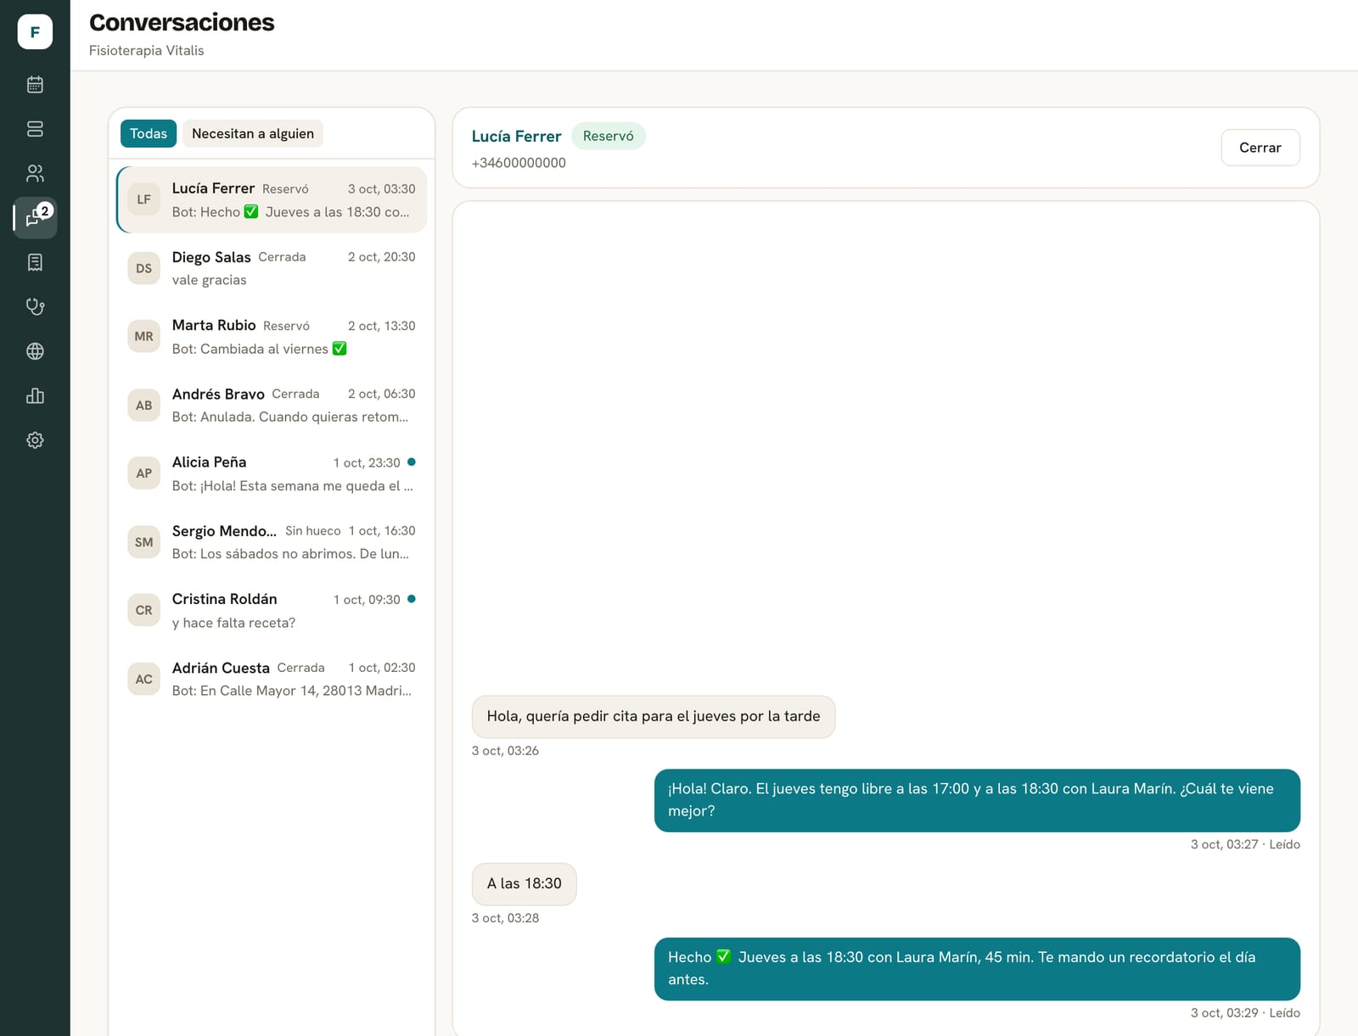Click the LF avatar
The width and height of the screenshot is (1358, 1036).
pyautogui.click(x=144, y=199)
